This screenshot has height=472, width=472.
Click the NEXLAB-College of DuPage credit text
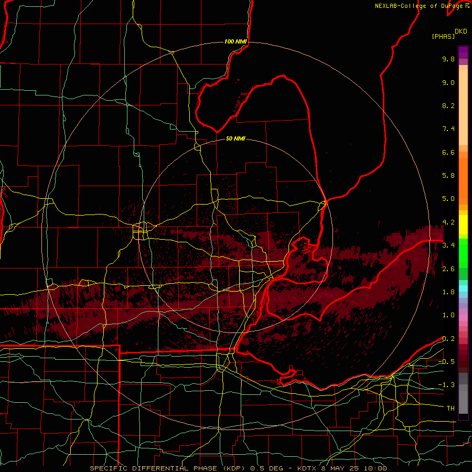click(x=420, y=6)
